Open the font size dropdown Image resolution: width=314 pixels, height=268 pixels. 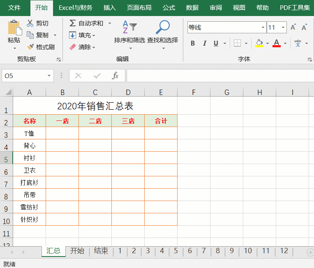[283, 27]
